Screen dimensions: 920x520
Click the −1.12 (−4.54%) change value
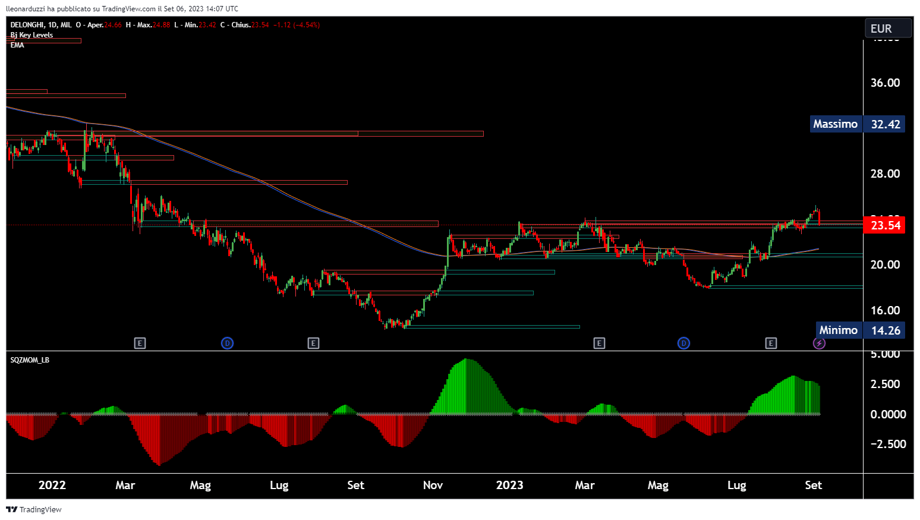[297, 25]
